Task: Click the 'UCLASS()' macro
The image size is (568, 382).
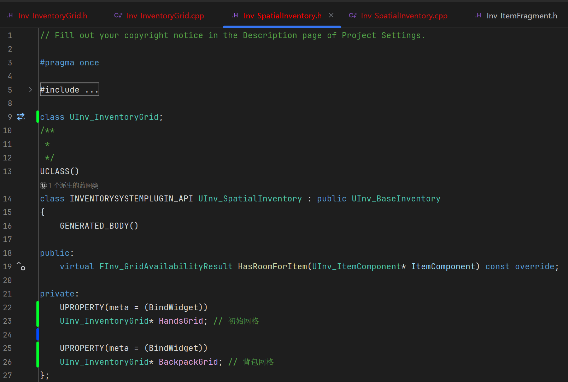Action: pyautogui.click(x=59, y=171)
